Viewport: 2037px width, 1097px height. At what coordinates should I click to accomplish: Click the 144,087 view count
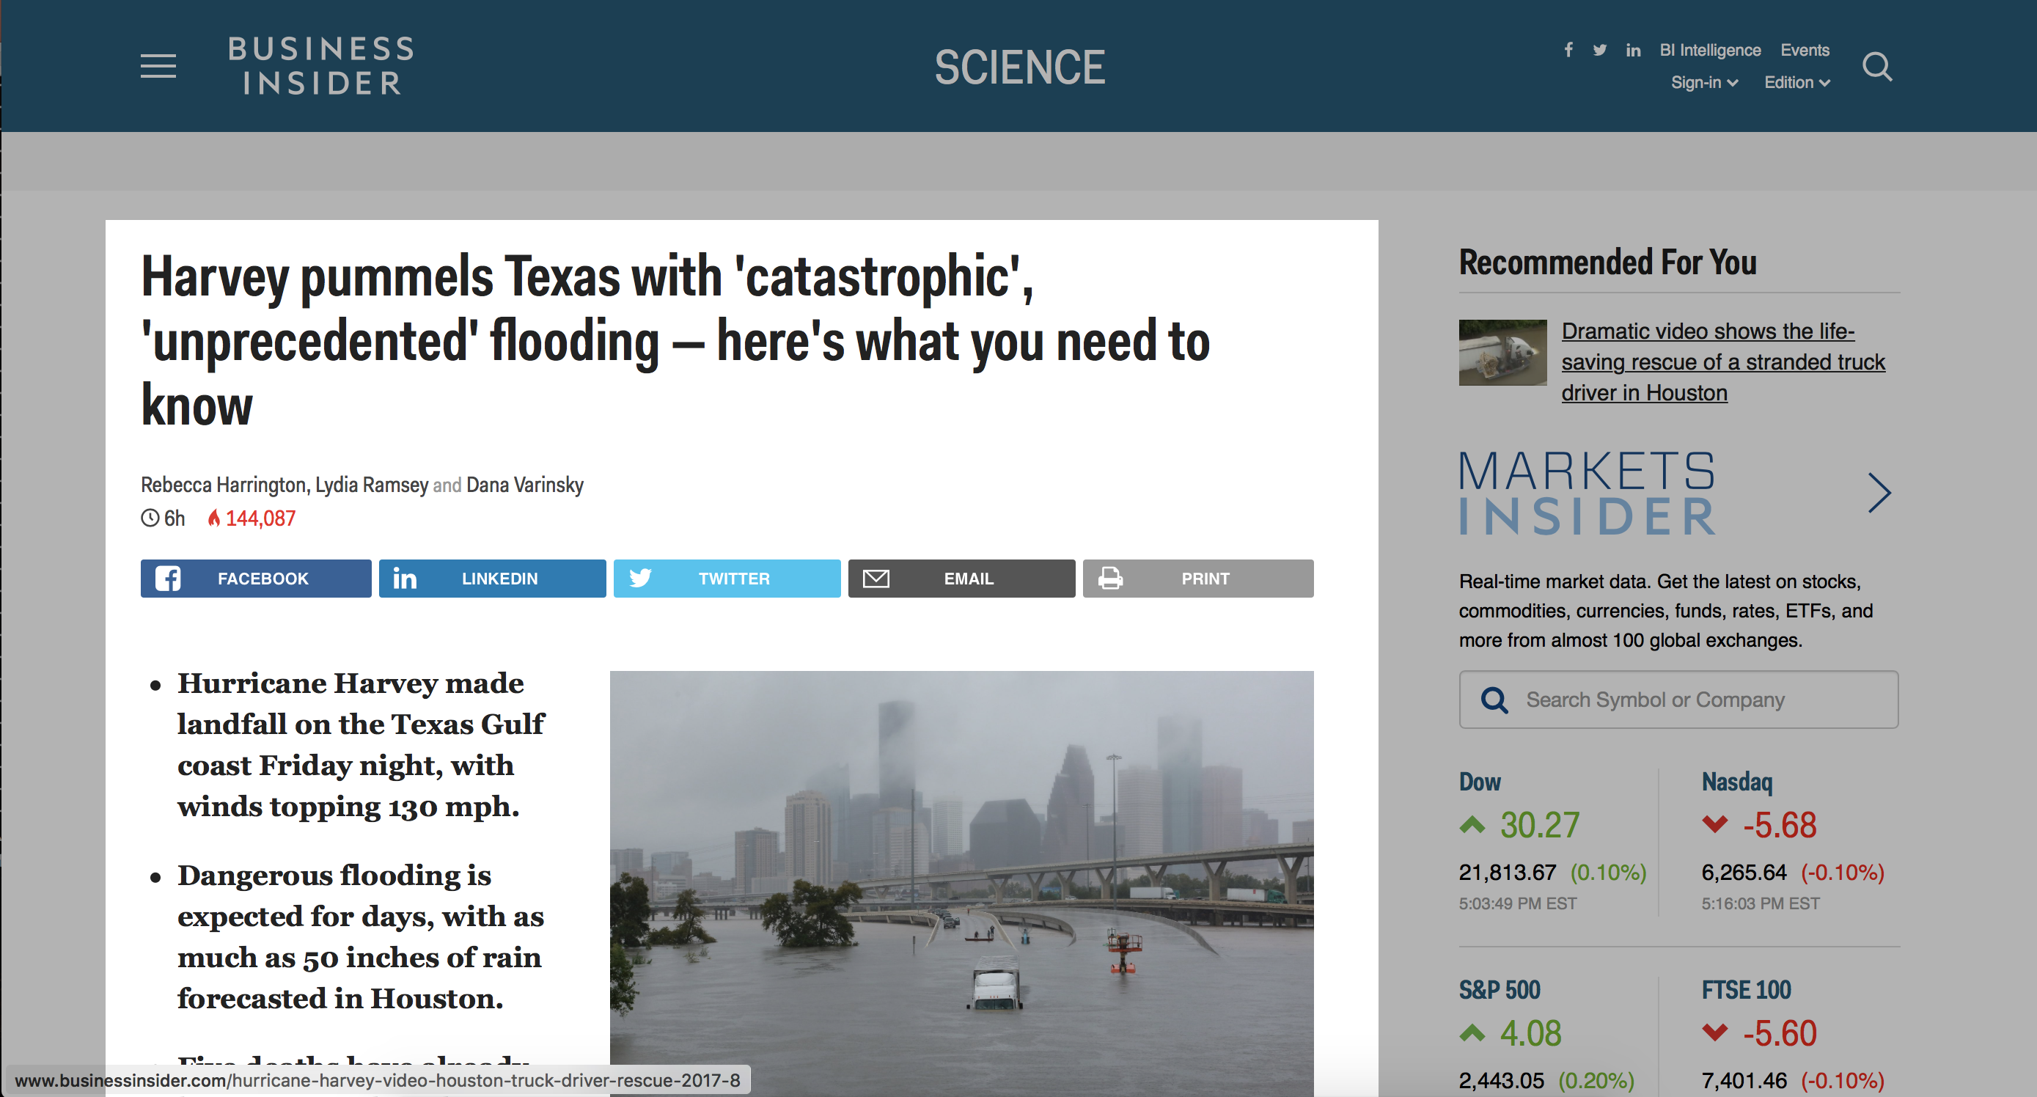pyautogui.click(x=260, y=518)
